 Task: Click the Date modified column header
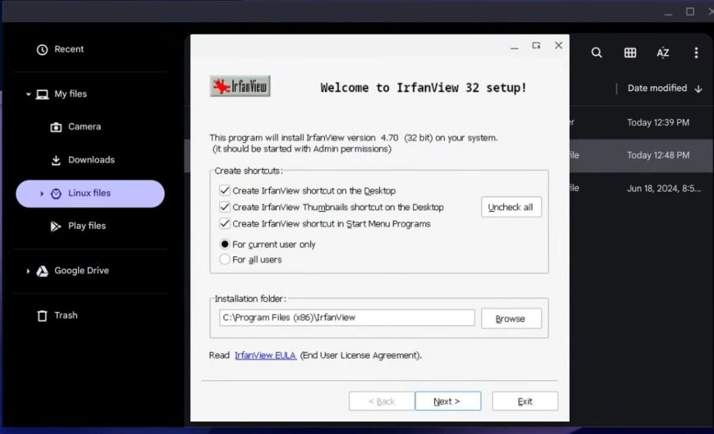coord(657,88)
